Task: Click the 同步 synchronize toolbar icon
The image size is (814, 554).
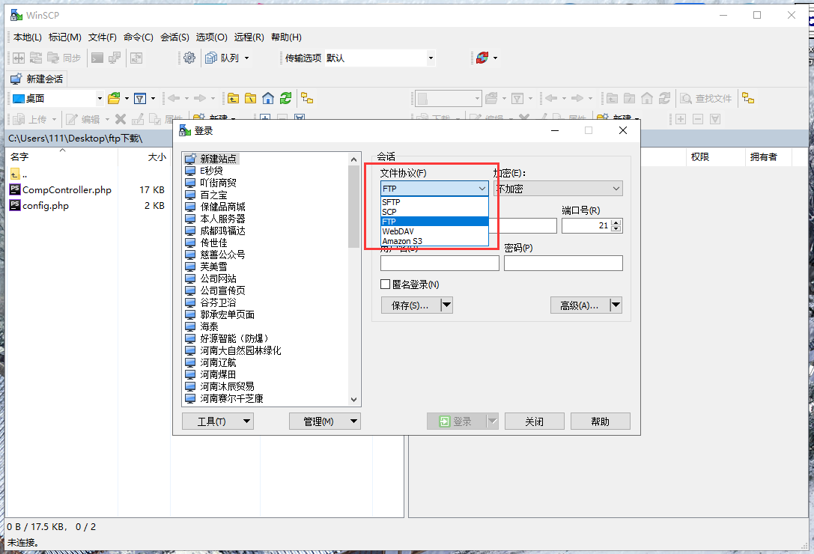Action: 64,58
